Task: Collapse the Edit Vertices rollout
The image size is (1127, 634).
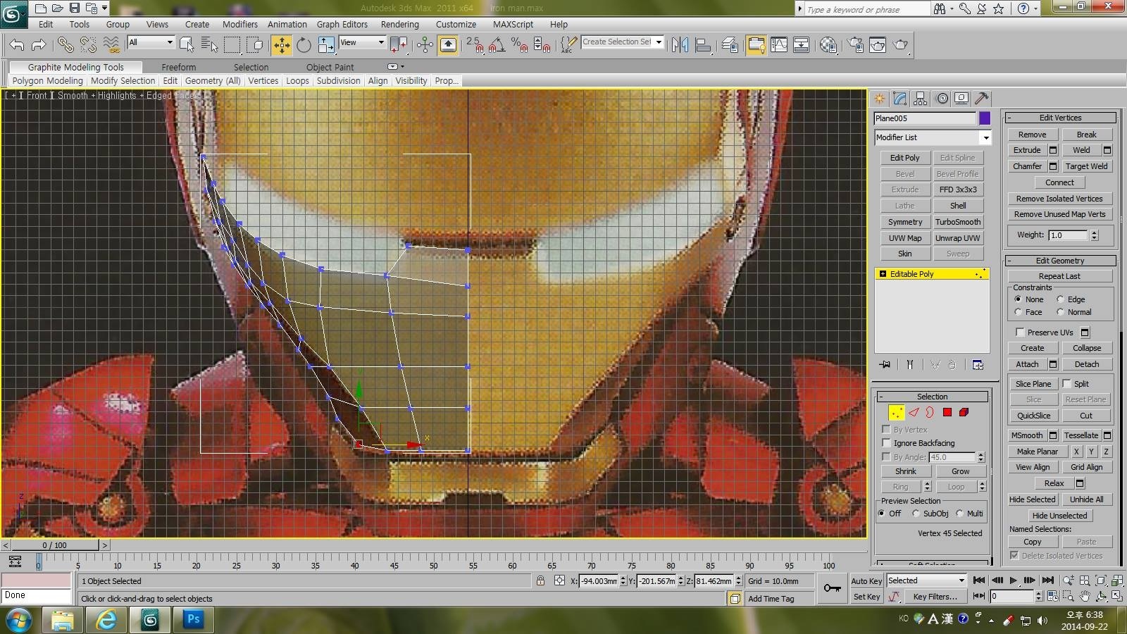Action: (x=1010, y=118)
